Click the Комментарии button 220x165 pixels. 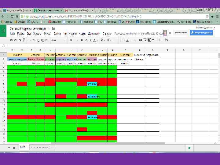[181, 33]
